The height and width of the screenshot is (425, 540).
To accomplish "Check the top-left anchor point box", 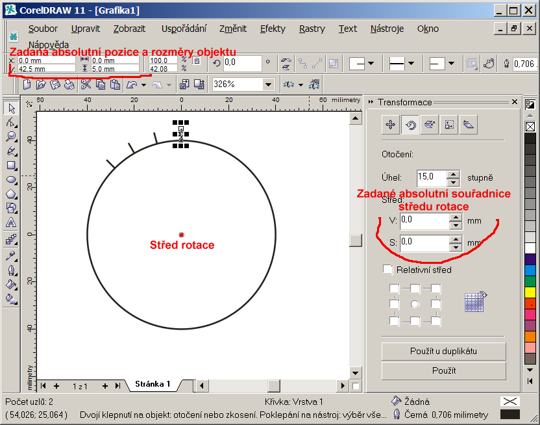I will point(394,288).
